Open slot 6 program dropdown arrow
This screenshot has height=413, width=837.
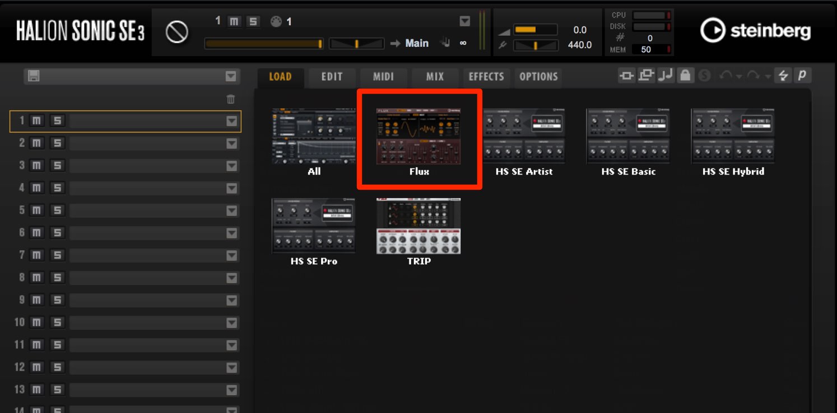231,233
